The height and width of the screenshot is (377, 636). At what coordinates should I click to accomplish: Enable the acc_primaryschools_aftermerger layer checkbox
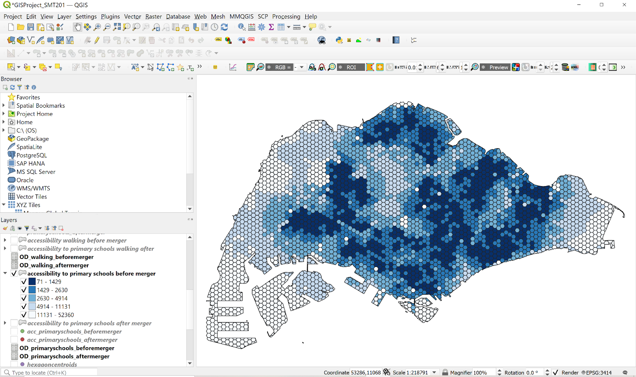pos(14,340)
